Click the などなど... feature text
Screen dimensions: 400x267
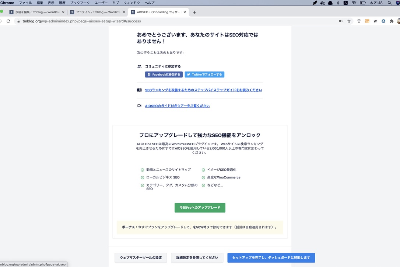[215, 185]
